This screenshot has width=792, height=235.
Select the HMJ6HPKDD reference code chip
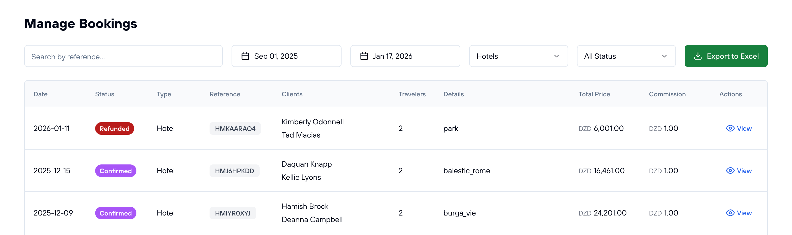tap(234, 171)
